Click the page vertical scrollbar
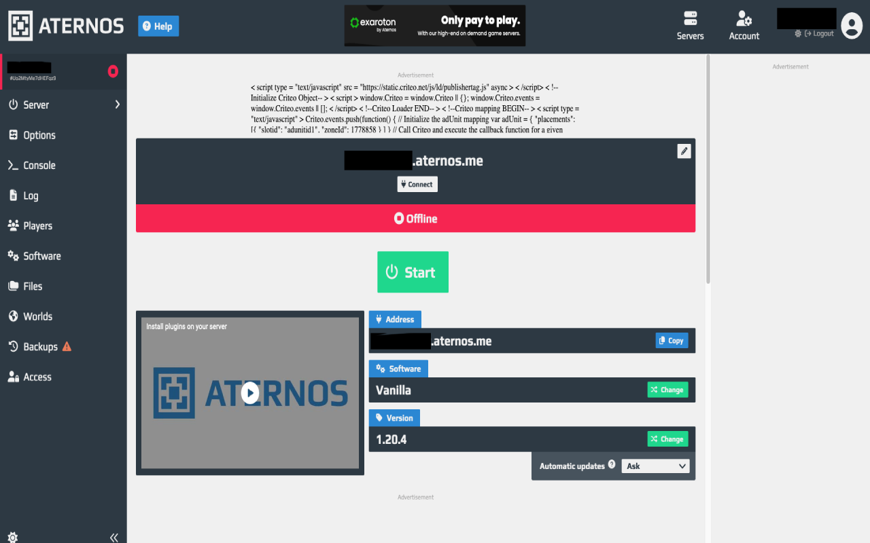This screenshot has height=543, width=870. 708,170
